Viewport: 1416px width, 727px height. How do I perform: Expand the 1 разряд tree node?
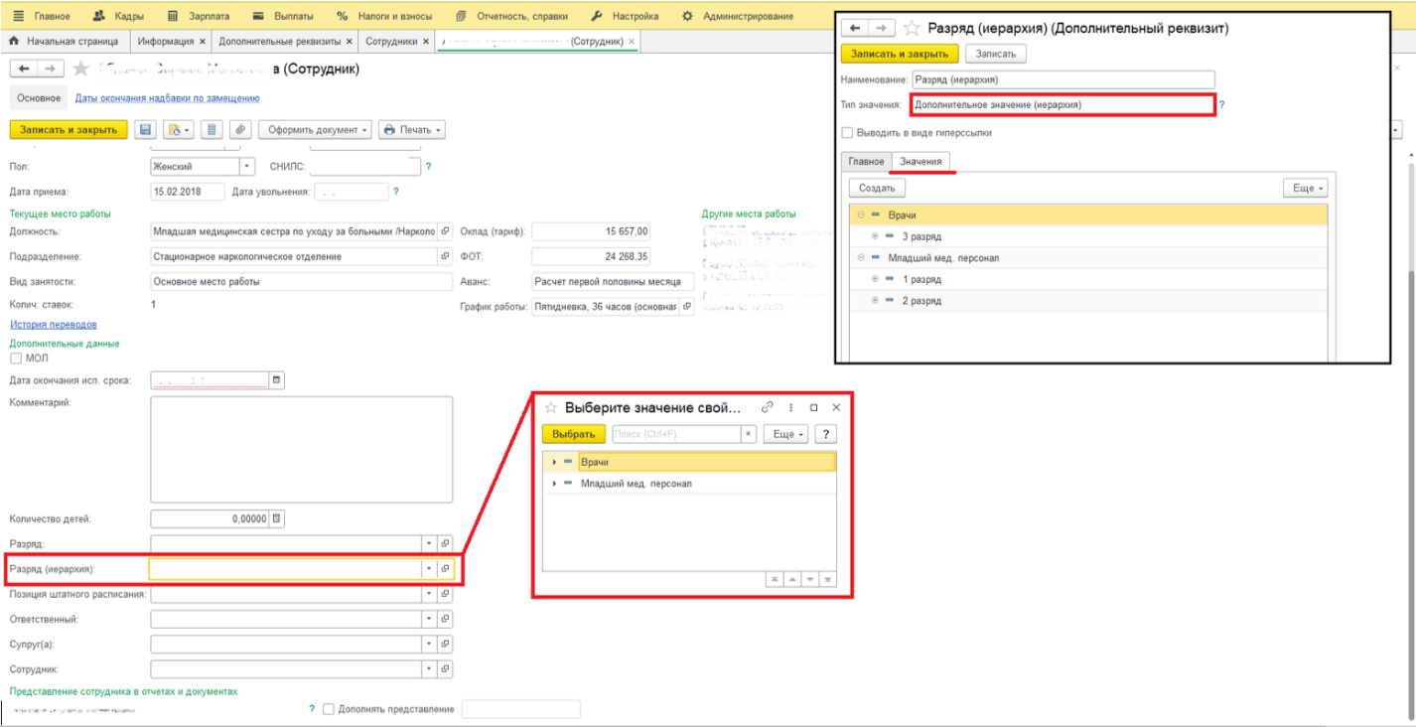(875, 280)
